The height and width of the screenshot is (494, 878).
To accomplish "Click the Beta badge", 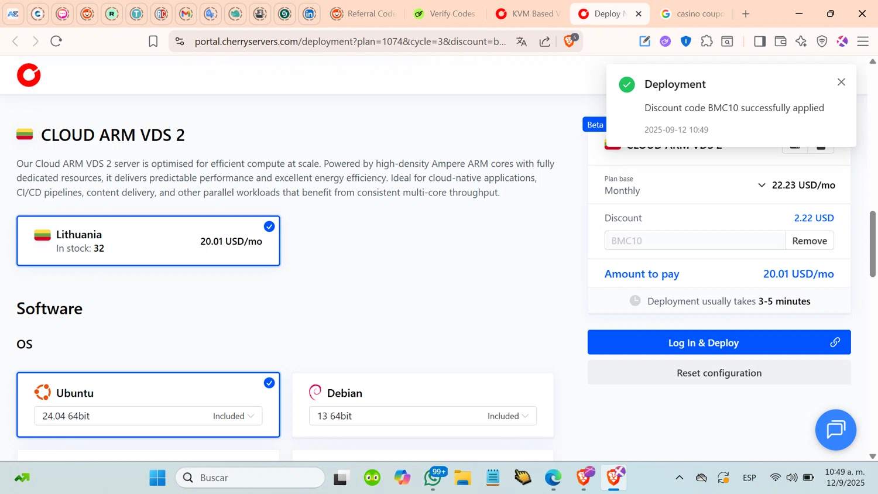I will [595, 125].
